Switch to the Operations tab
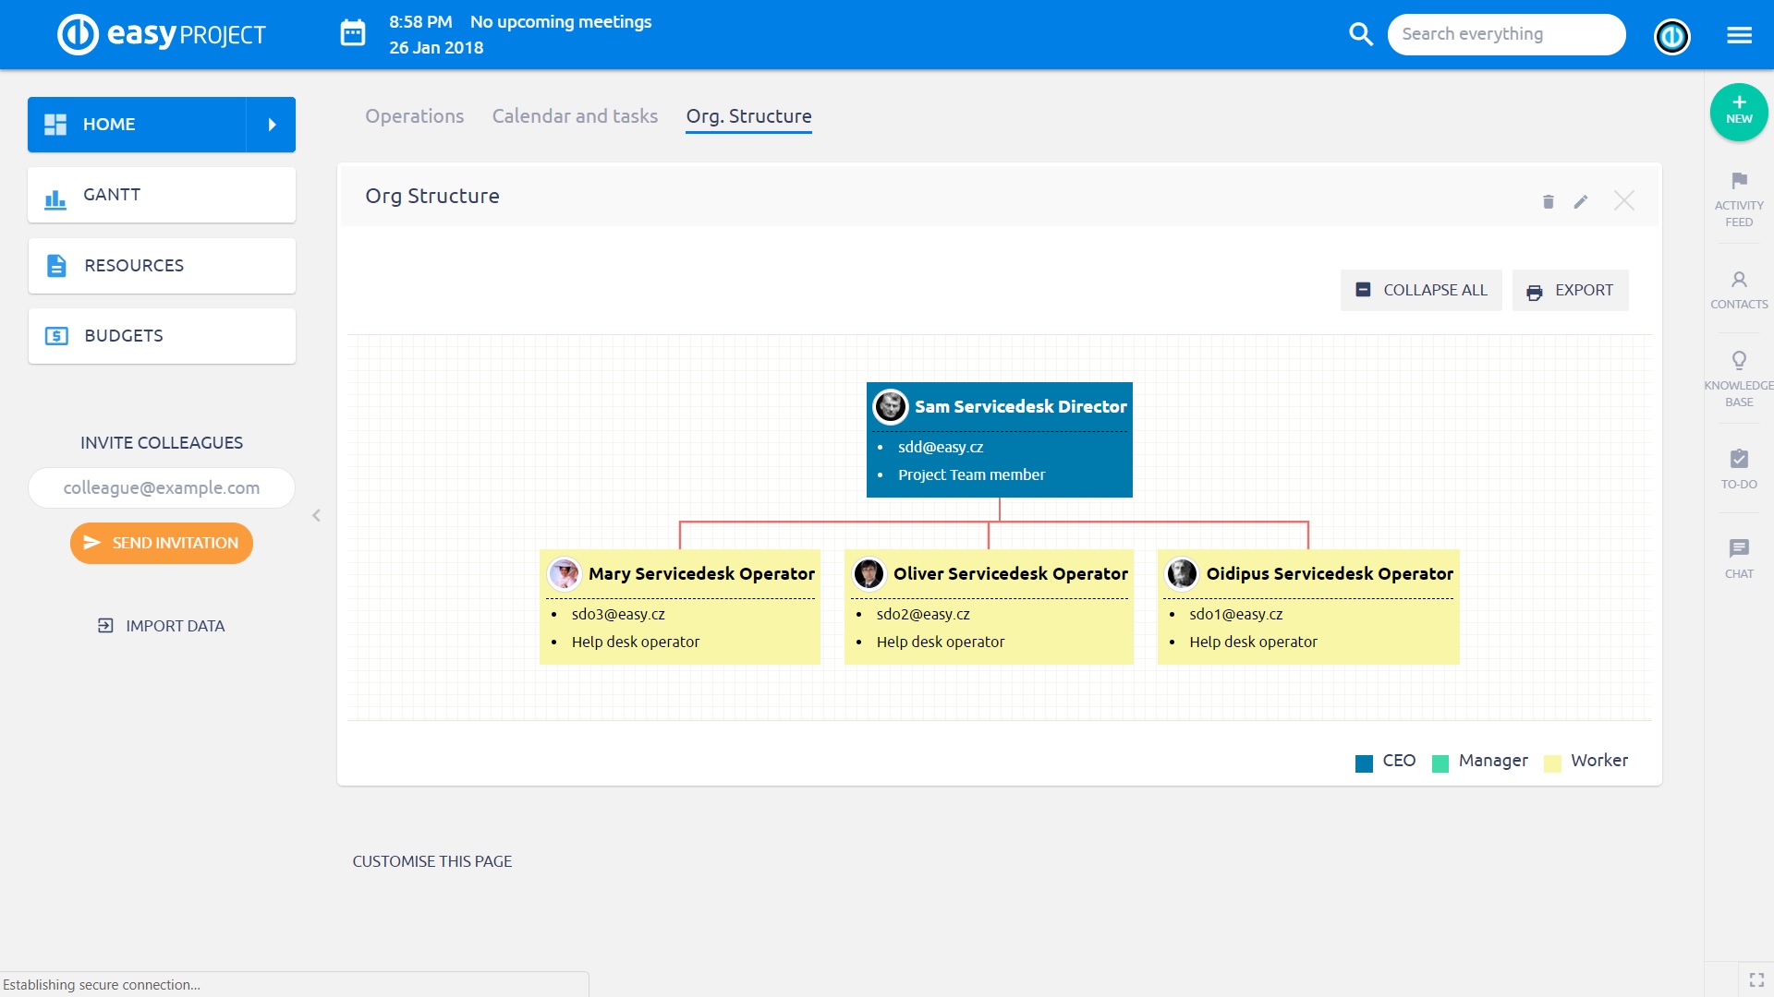 (x=414, y=116)
